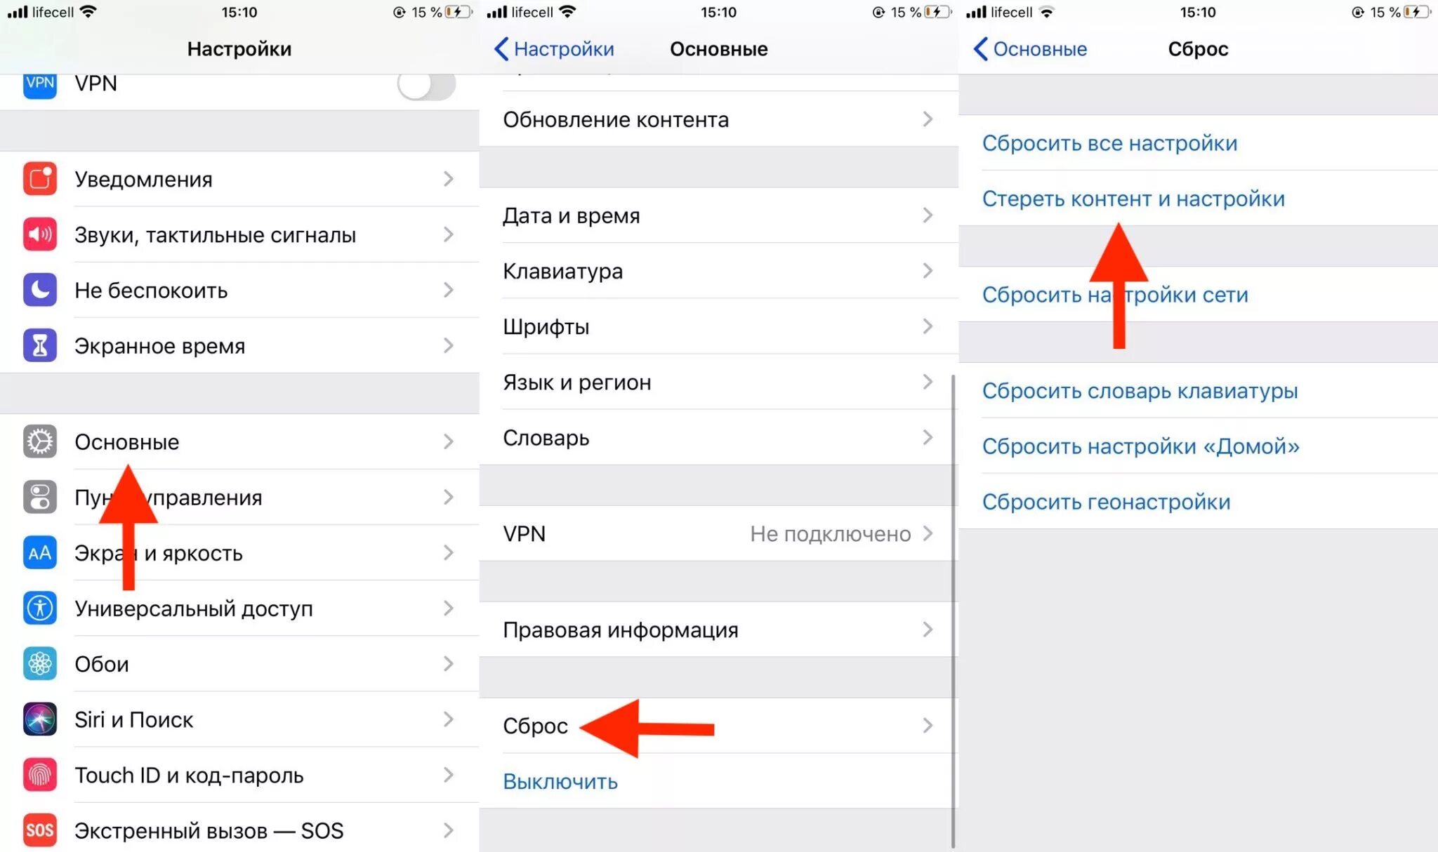Open Обои settings section

click(x=239, y=665)
